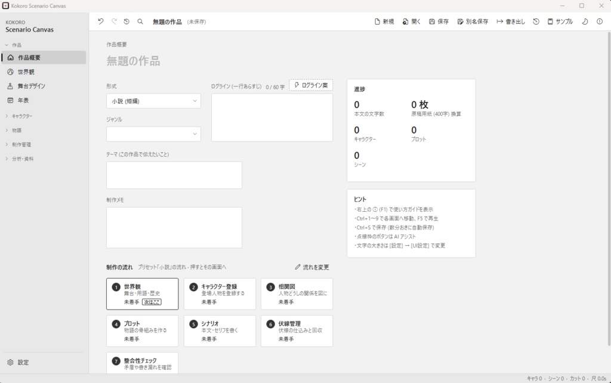Click the 次はここ badge

pos(152,302)
